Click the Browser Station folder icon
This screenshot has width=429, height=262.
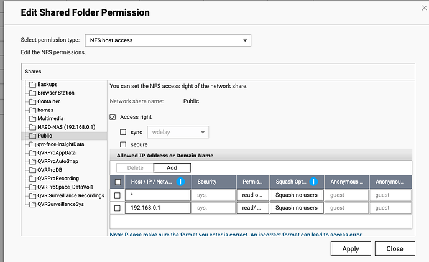point(32,93)
